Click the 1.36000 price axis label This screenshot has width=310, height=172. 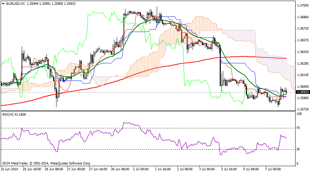303,87
